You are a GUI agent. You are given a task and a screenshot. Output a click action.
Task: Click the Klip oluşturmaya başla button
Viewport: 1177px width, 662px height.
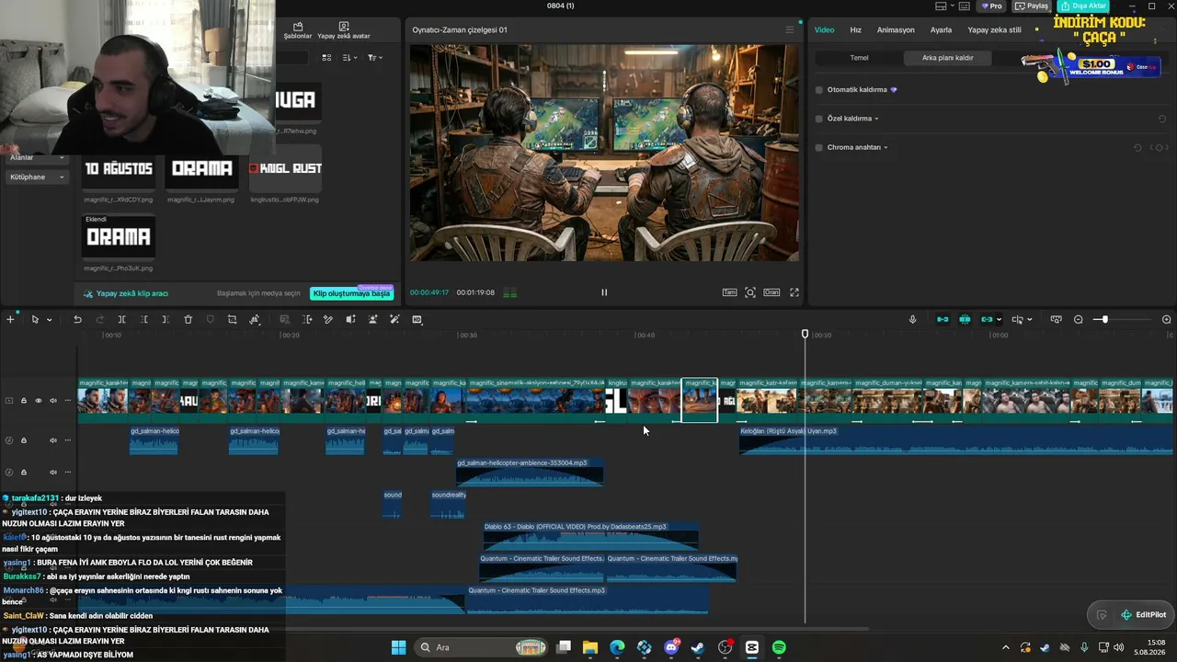click(351, 293)
